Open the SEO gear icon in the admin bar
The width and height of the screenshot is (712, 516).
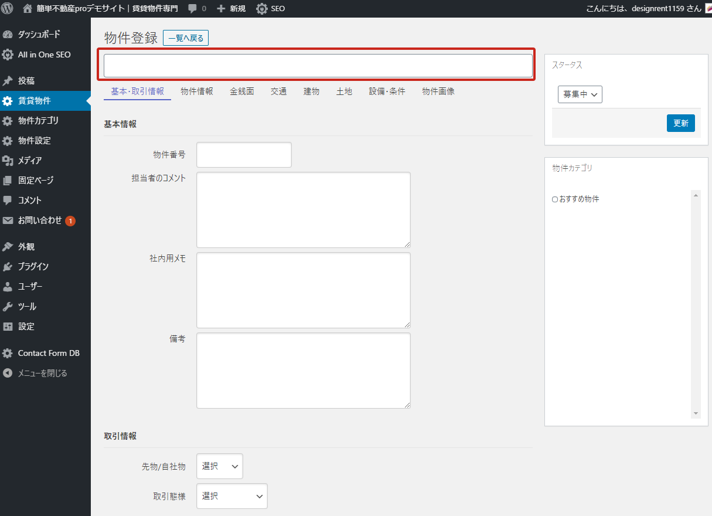tap(262, 9)
